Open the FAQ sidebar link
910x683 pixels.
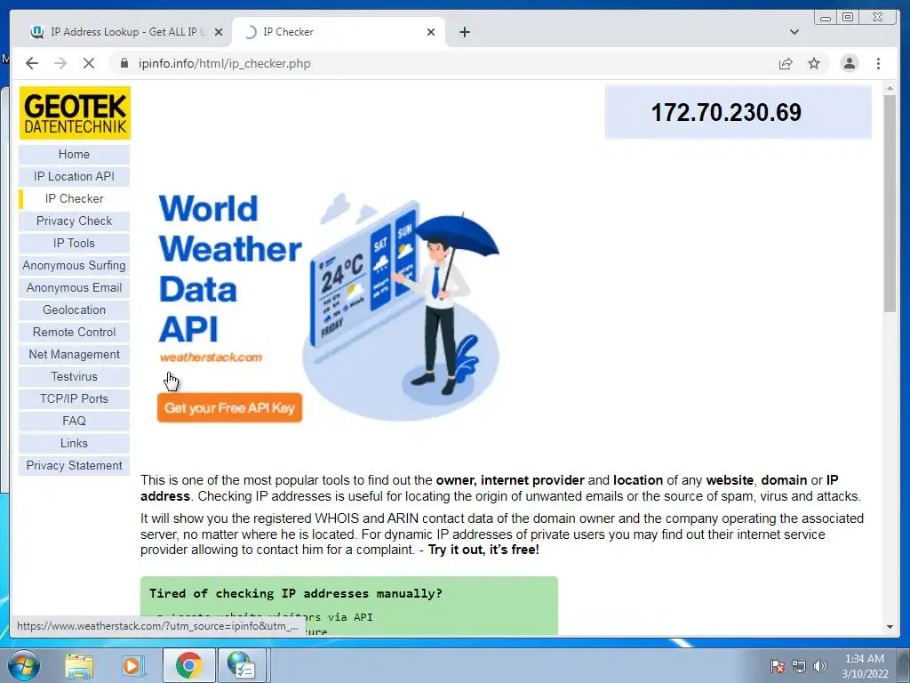[x=74, y=421]
